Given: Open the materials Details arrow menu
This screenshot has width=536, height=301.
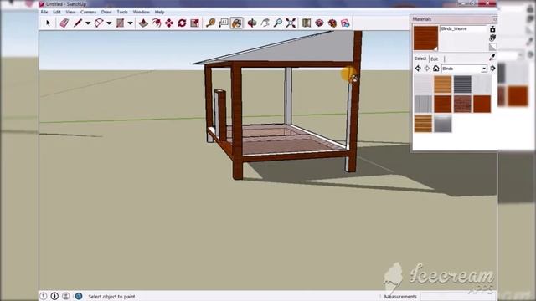Looking at the screenshot, I should [x=492, y=69].
